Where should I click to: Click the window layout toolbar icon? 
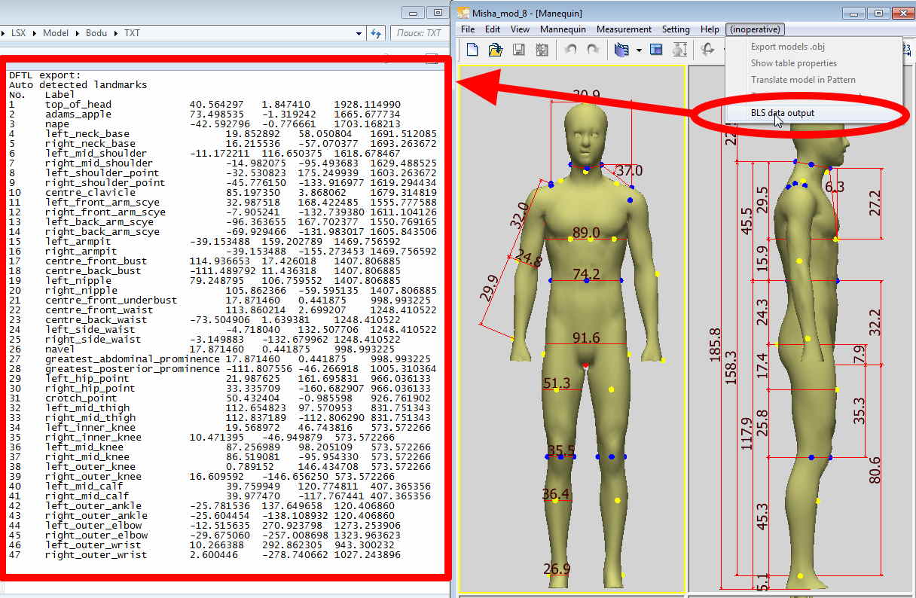coord(656,50)
